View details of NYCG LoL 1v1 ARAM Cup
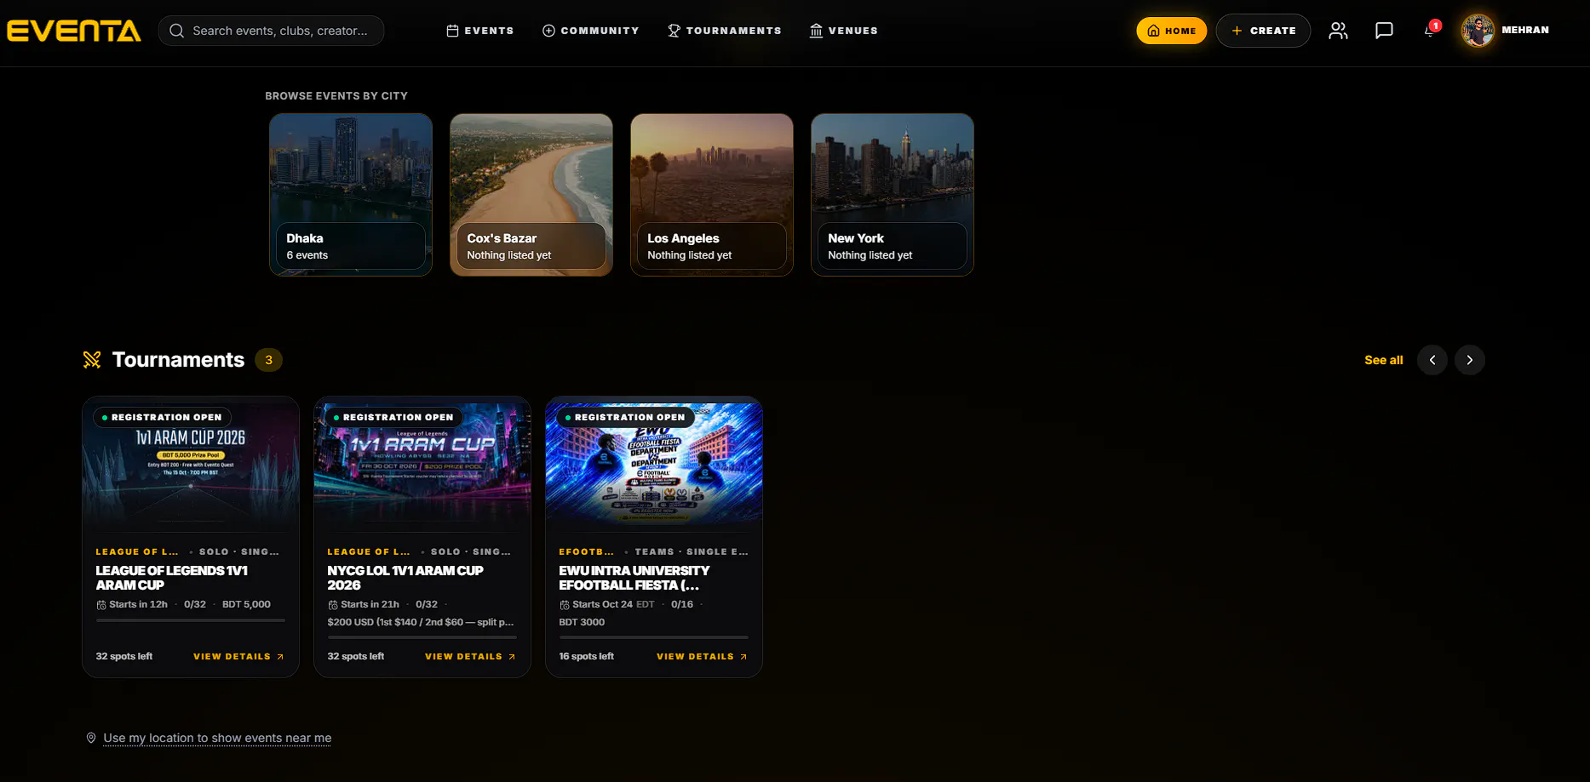The height and width of the screenshot is (782, 1590). pyautogui.click(x=470, y=657)
